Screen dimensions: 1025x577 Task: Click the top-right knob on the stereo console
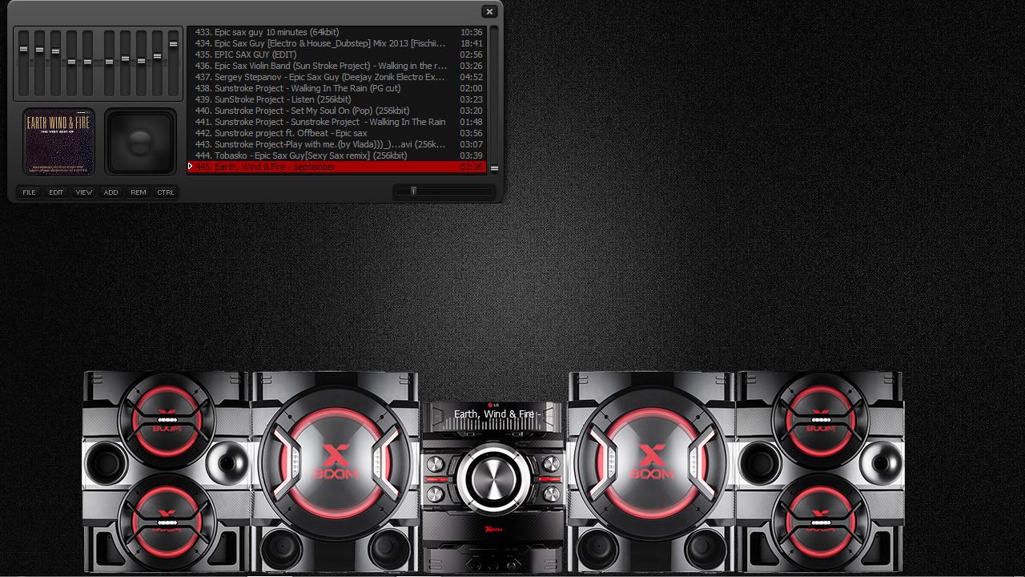point(551,465)
